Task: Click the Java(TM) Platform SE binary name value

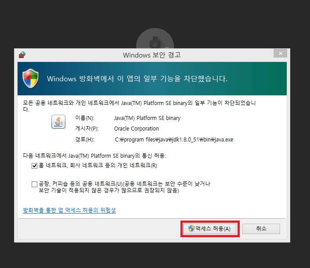Action: pyautogui.click(x=147, y=118)
